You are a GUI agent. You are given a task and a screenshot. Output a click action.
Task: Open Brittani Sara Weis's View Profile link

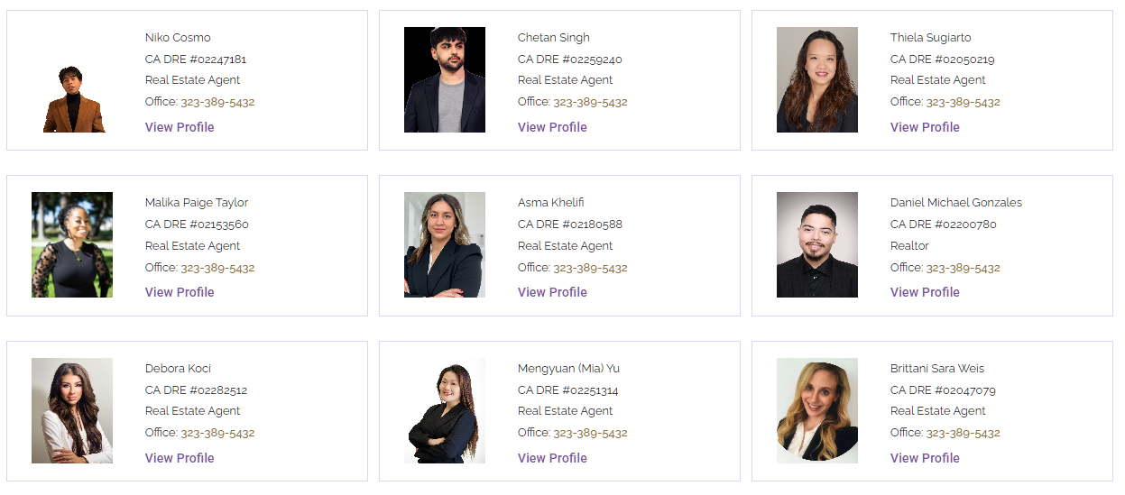tap(925, 458)
